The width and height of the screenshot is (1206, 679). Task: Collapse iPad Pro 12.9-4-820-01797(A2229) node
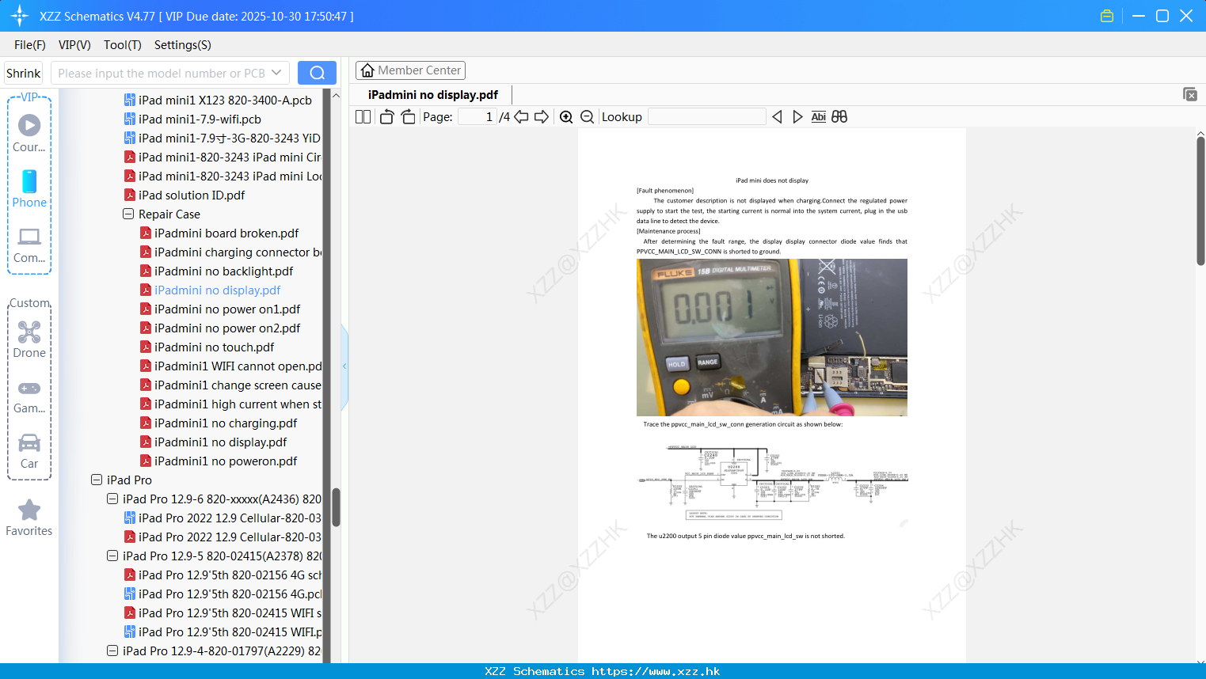[112, 651]
